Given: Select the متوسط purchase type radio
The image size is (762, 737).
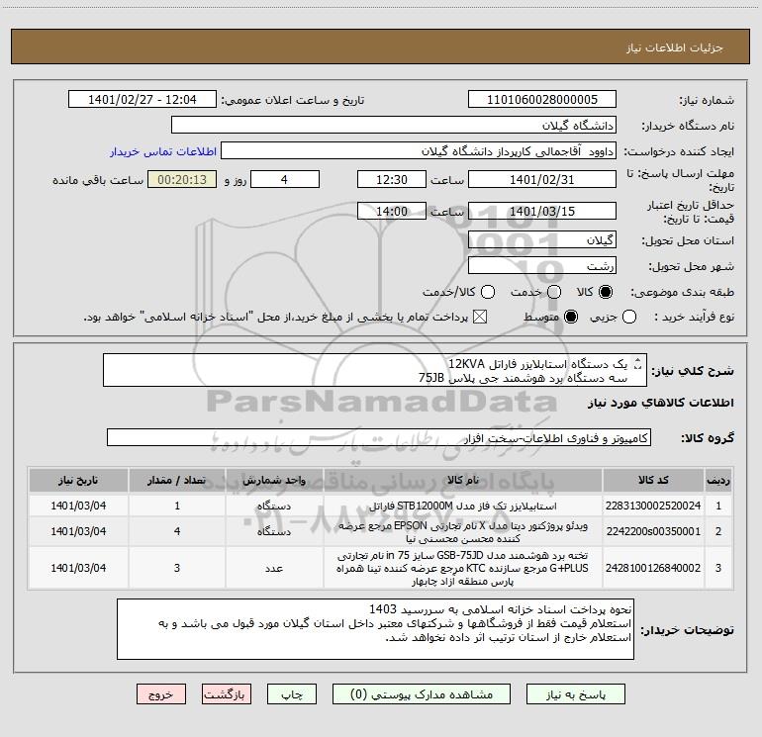Looking at the screenshot, I should 571,317.
